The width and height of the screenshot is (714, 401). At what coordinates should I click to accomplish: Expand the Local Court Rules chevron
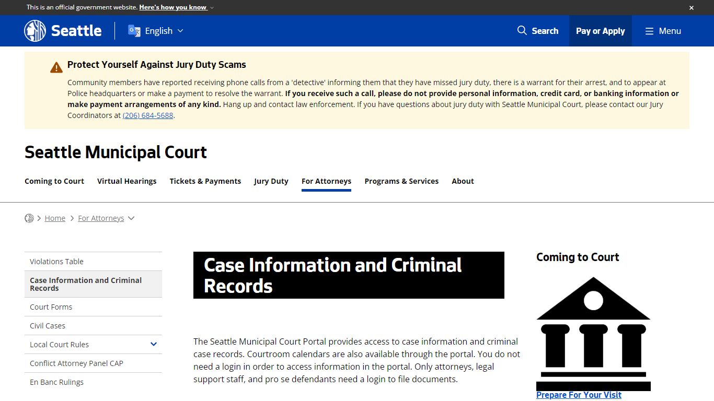click(x=154, y=344)
